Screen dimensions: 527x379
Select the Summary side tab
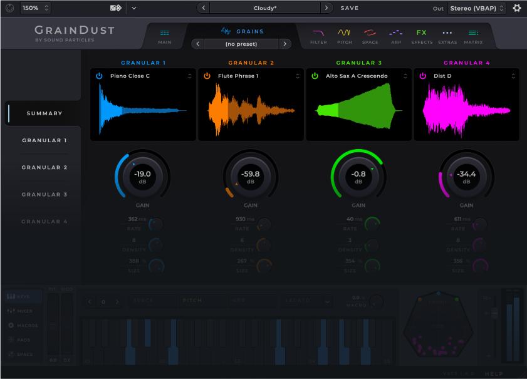tap(44, 113)
